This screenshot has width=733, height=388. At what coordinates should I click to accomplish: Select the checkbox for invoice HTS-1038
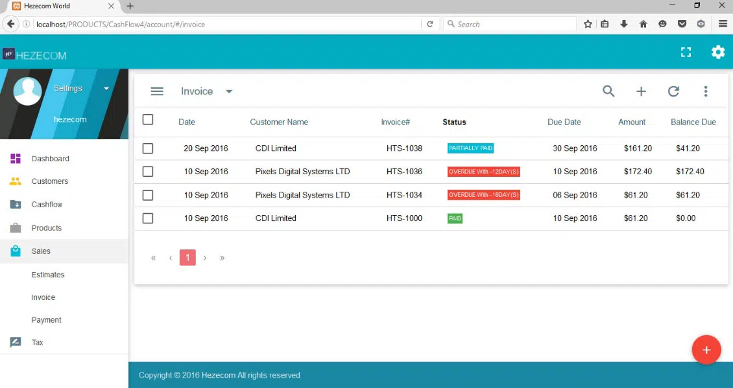pos(148,148)
